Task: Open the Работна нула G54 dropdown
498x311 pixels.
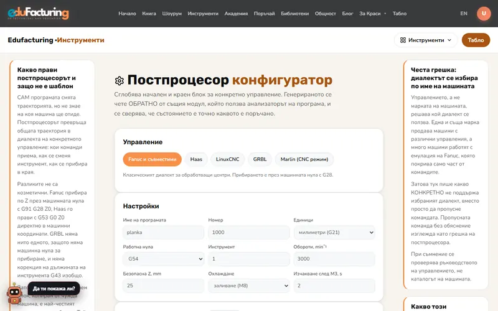Action: tap(163, 259)
